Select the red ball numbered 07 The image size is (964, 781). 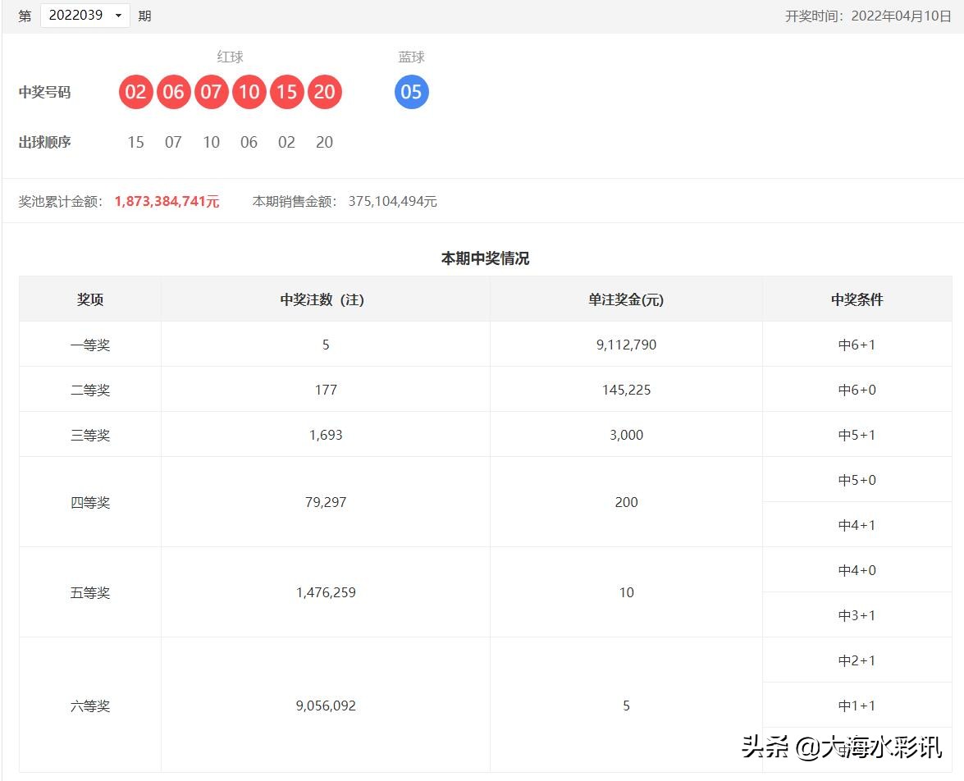[x=211, y=92]
